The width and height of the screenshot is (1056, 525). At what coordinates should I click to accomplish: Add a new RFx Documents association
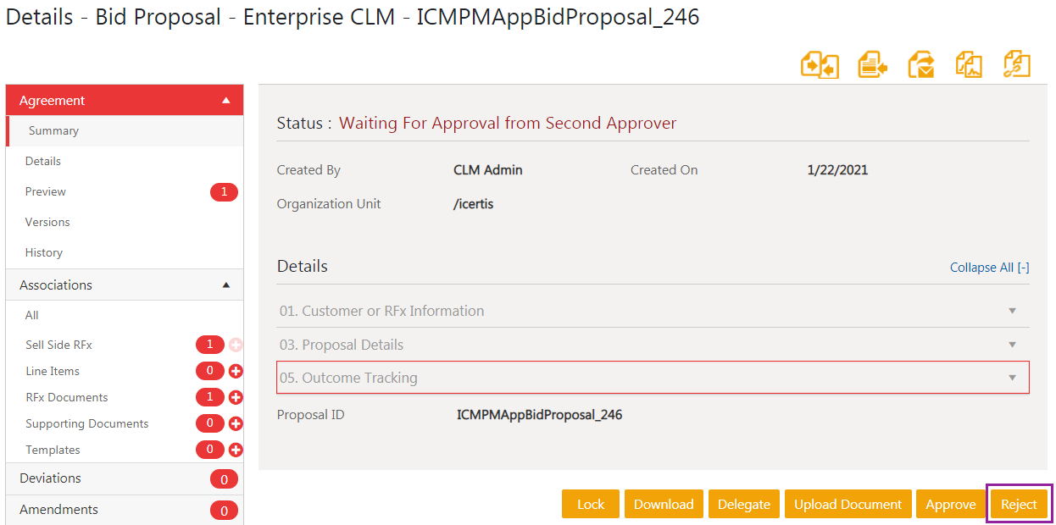pos(236,397)
